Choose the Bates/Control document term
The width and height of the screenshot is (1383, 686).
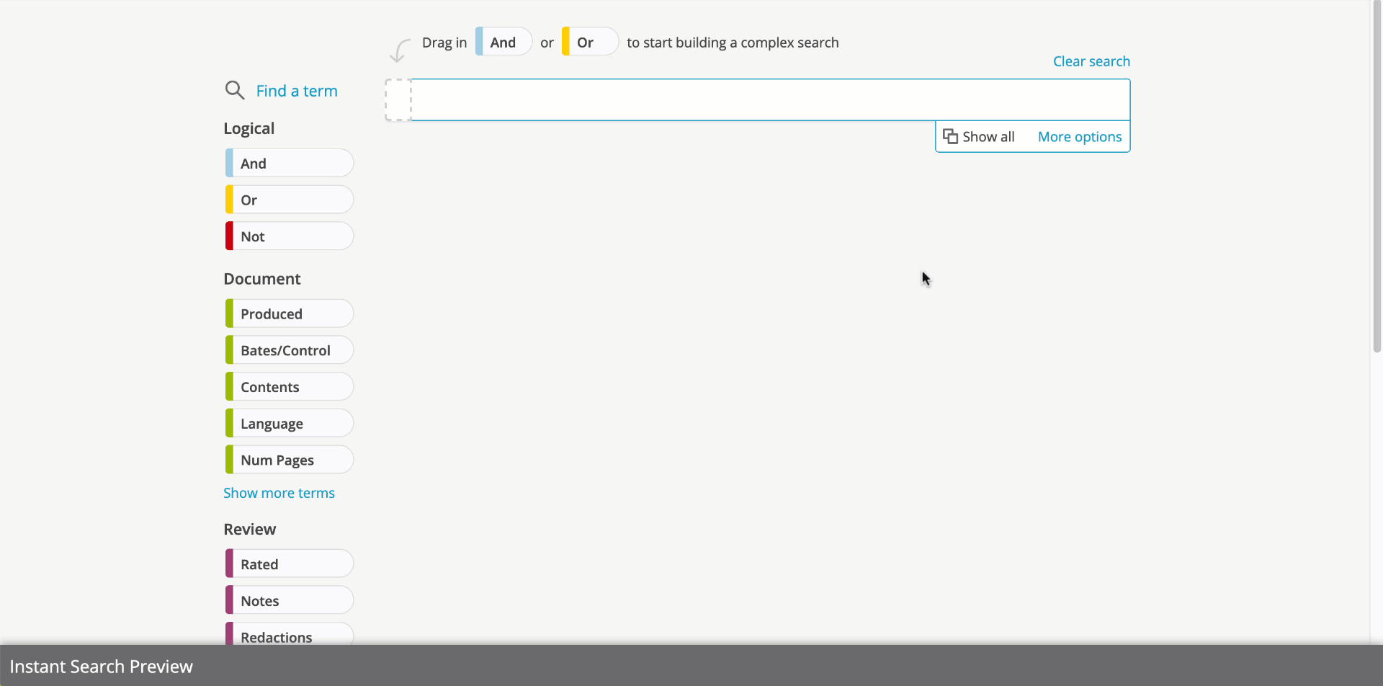point(290,350)
